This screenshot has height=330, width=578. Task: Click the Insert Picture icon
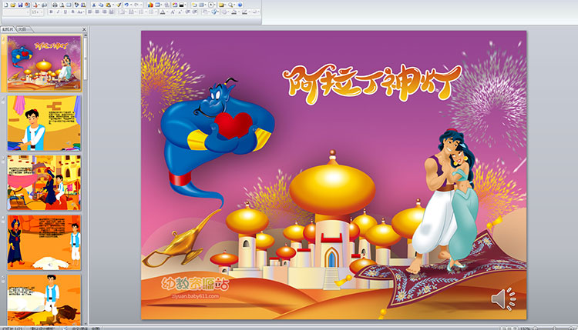pos(175,5)
